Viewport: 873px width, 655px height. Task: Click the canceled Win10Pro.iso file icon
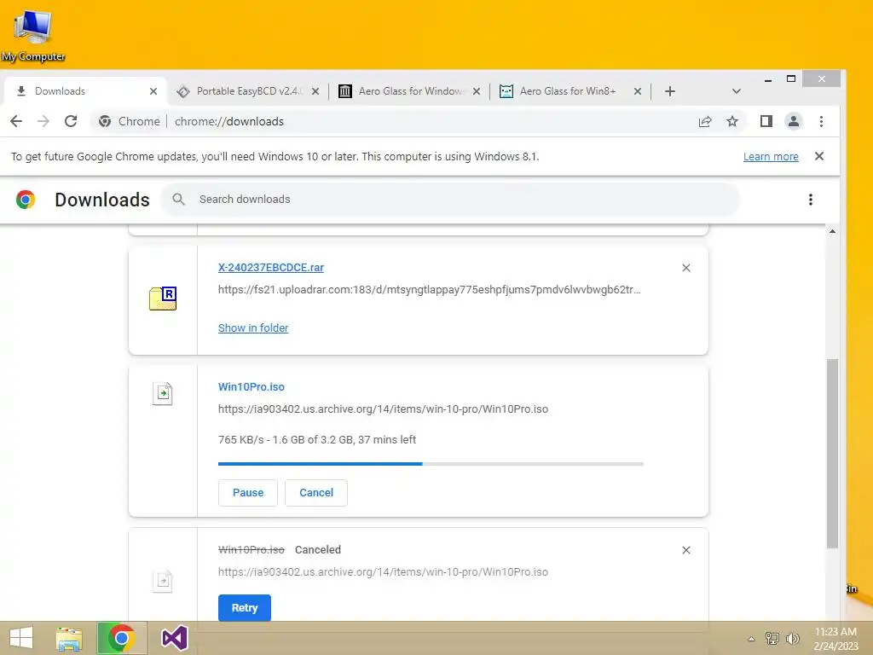[x=163, y=581]
